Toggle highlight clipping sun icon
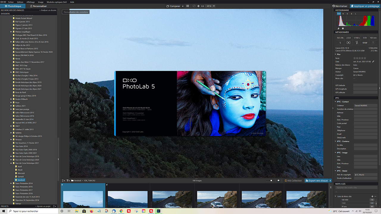381x214 pixels. click(343, 28)
